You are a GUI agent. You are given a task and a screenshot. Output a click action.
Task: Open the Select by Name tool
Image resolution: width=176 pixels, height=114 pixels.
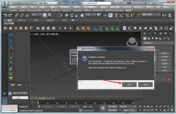tap(50, 15)
